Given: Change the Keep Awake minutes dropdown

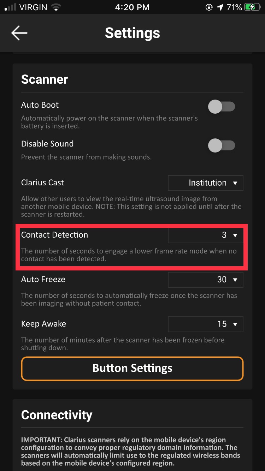Looking at the screenshot, I should (x=206, y=324).
